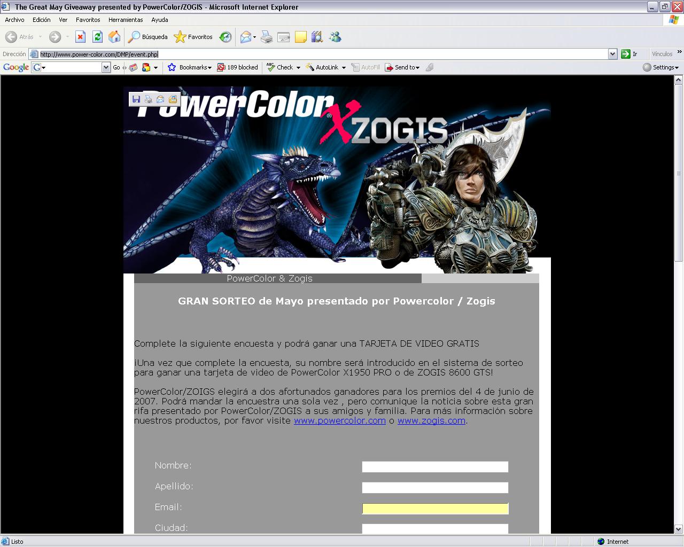Click the Mail envelope icon

[245, 37]
